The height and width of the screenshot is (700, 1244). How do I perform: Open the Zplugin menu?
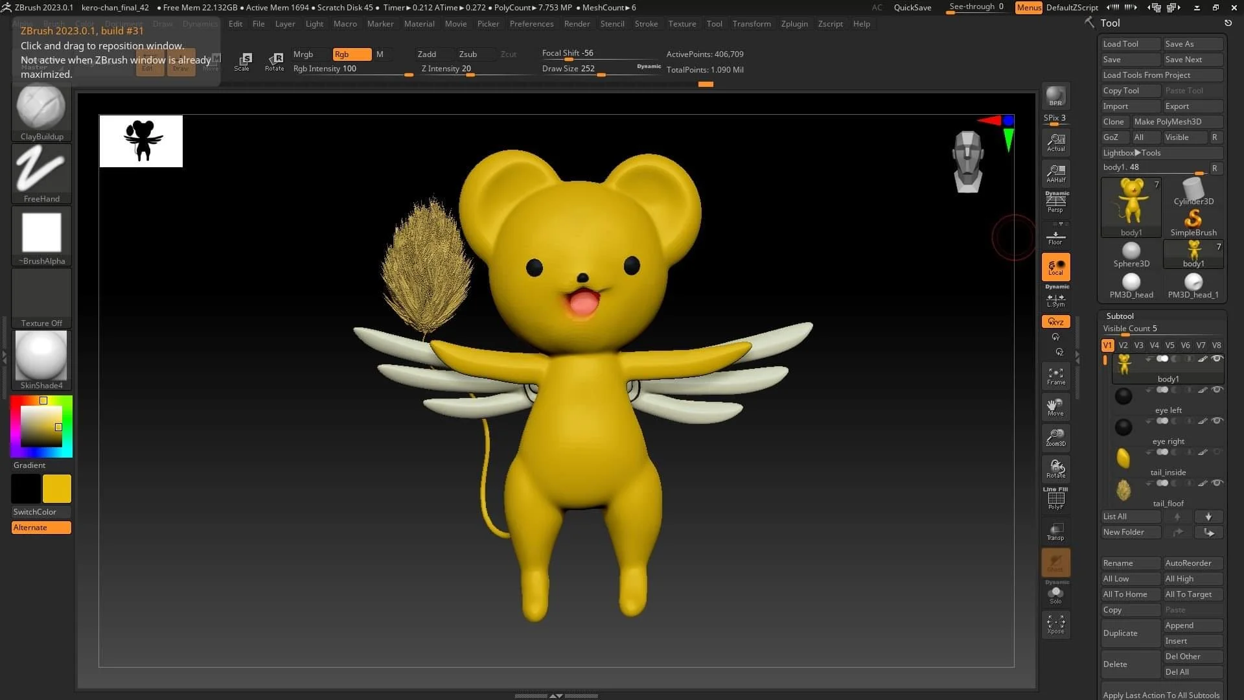pos(794,24)
